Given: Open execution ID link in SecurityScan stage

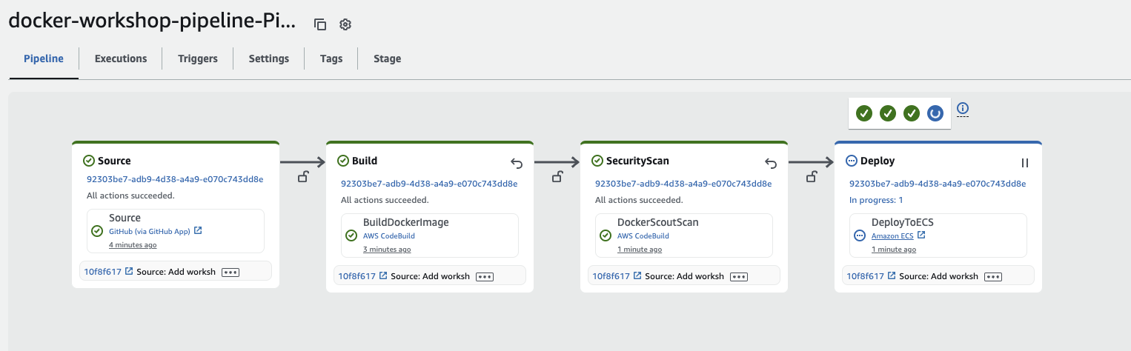Looking at the screenshot, I should [683, 184].
